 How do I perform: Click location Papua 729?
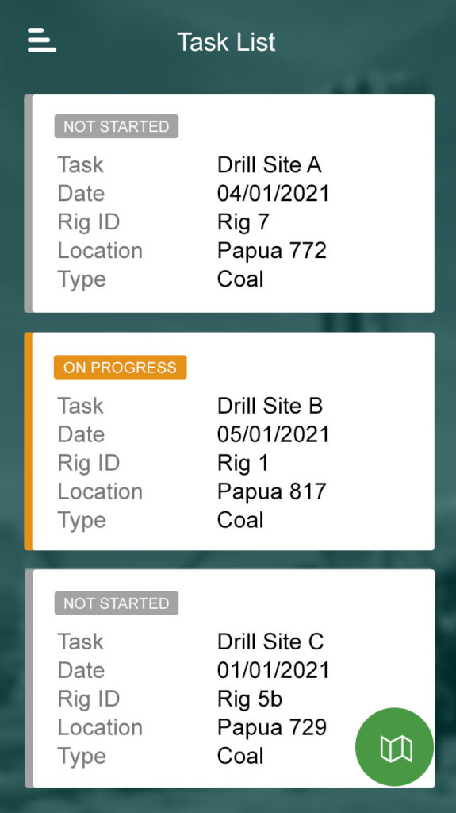271,727
